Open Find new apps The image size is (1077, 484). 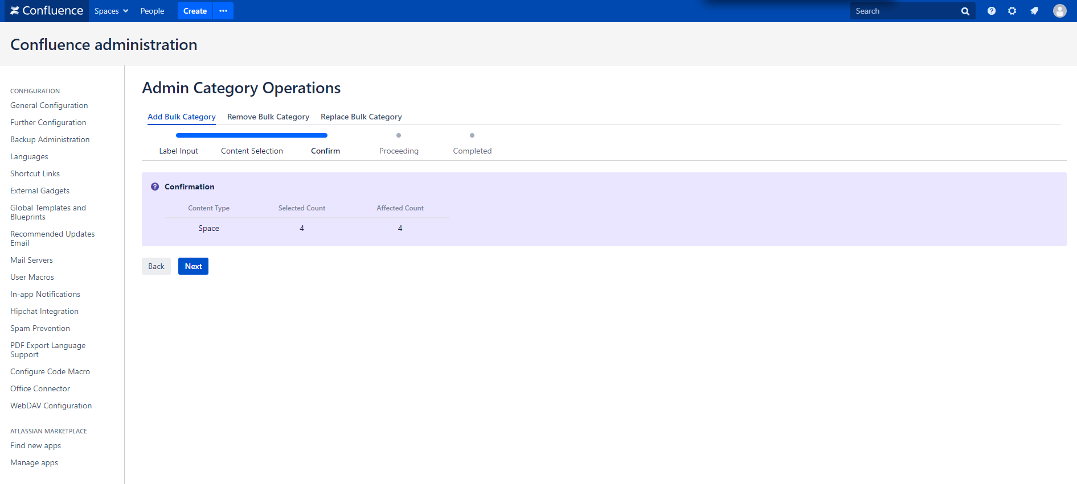pos(35,445)
